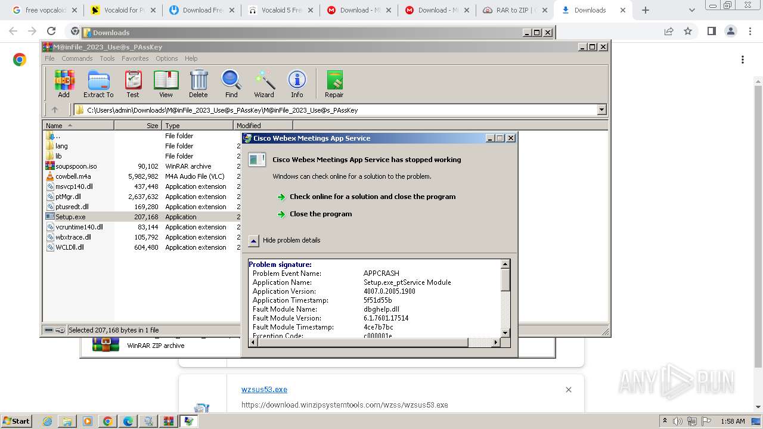
Task: Open the File menu in WinRAR
Action: 49,58
